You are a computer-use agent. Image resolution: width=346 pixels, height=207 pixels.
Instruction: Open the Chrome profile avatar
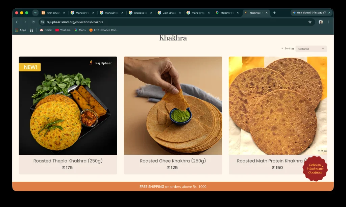(321, 22)
